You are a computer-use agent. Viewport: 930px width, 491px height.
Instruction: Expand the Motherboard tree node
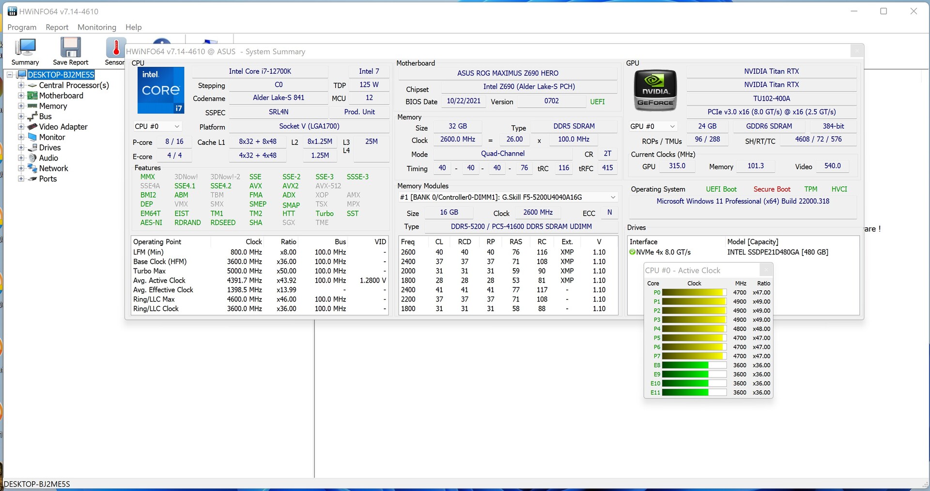tap(21, 95)
